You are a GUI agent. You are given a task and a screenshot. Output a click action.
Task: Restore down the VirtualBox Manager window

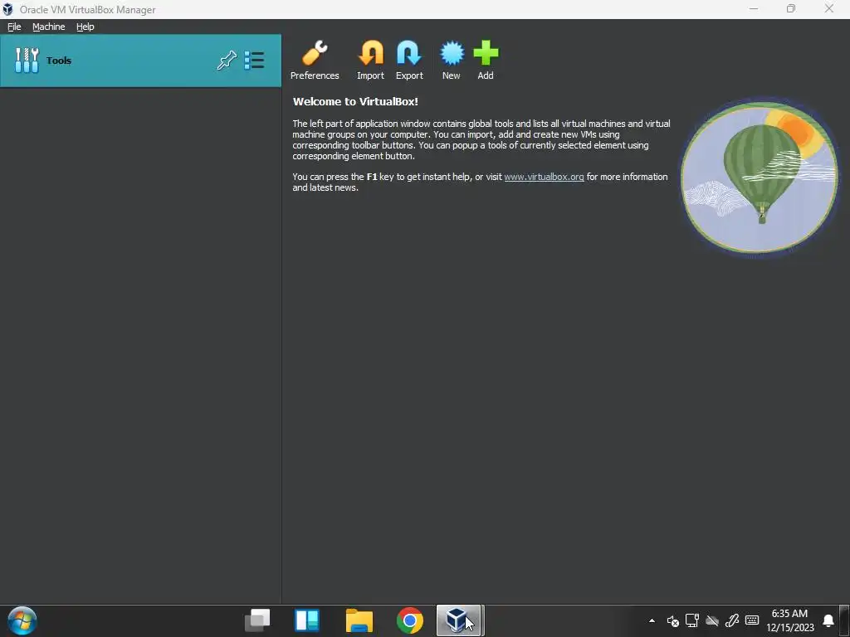(x=791, y=8)
